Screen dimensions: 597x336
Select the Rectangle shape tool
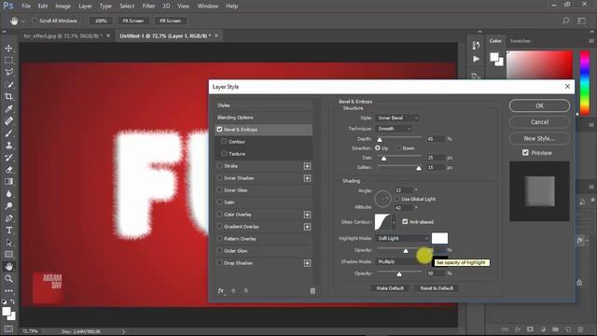point(8,255)
